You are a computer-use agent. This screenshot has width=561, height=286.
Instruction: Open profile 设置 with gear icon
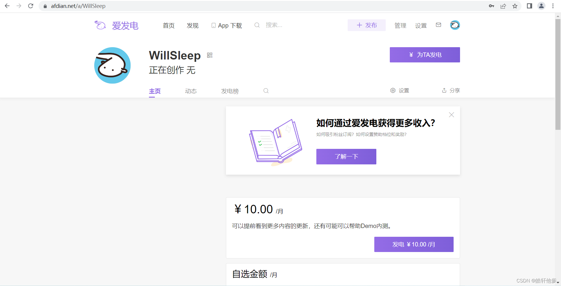[400, 91]
